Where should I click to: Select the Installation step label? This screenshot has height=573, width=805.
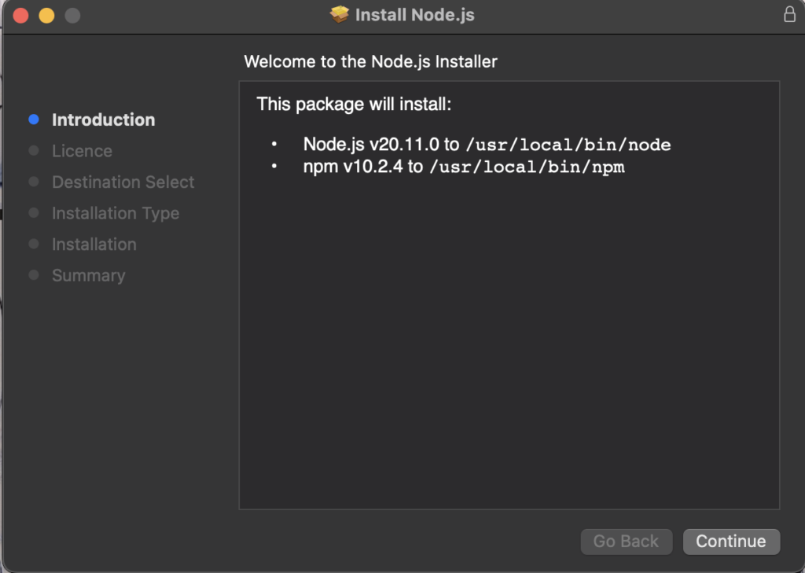[x=94, y=244]
